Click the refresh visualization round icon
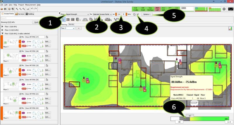 pyautogui.click(x=134, y=14)
